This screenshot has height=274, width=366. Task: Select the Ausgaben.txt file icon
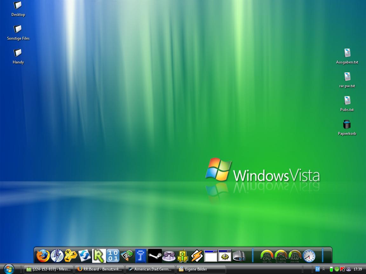coord(347,56)
